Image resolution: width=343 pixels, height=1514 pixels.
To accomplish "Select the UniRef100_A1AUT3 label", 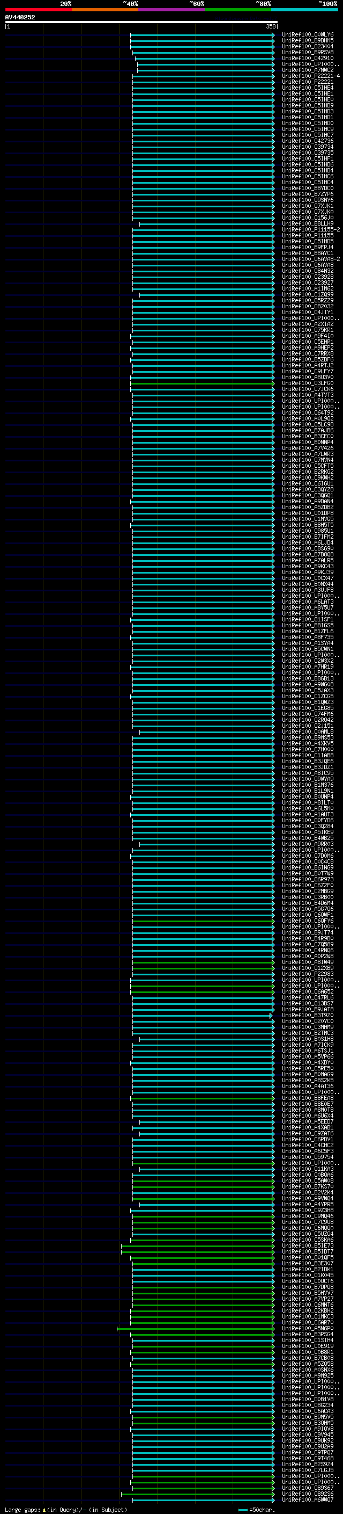I will click(308, 814).
